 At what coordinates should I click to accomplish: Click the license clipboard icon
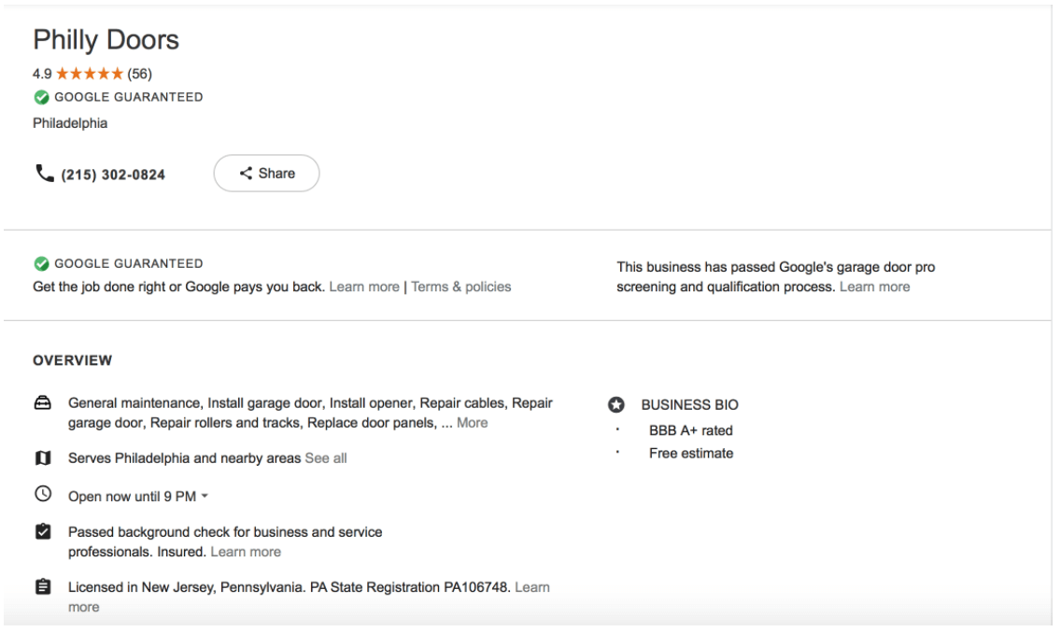click(43, 586)
